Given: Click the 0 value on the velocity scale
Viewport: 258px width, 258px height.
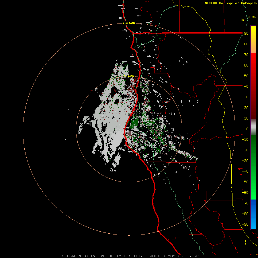Looking at the screenshot, I should click(x=247, y=129).
